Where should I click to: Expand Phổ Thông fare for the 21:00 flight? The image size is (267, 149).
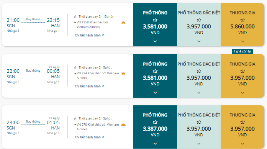[x=155, y=41]
